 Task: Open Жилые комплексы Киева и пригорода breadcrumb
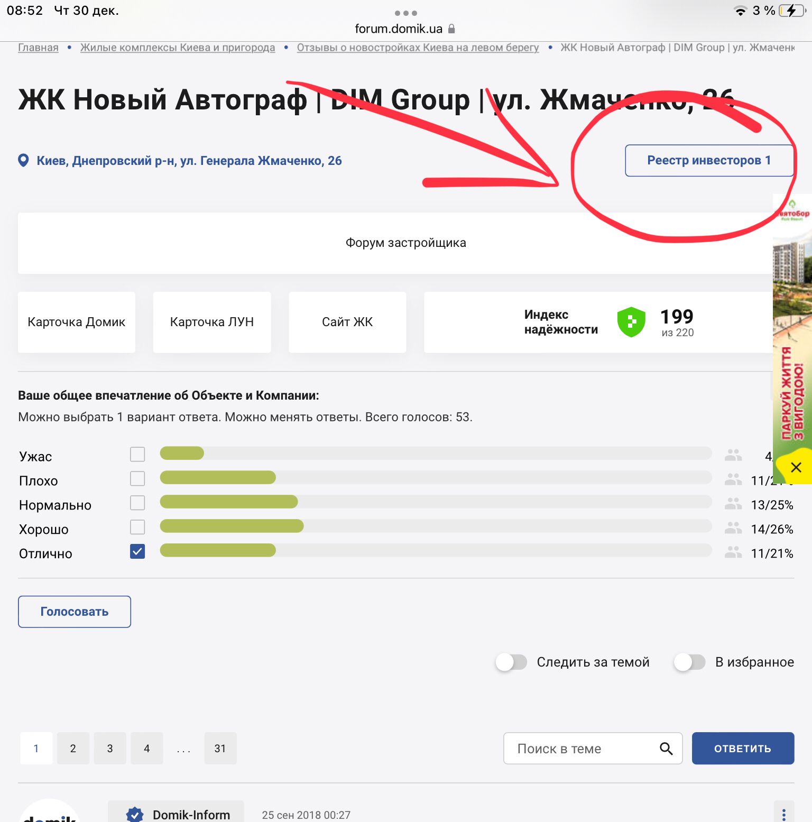point(178,48)
